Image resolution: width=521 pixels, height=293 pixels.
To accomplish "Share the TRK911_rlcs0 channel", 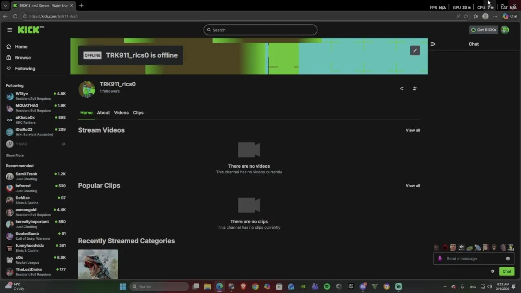I will pyautogui.click(x=401, y=88).
